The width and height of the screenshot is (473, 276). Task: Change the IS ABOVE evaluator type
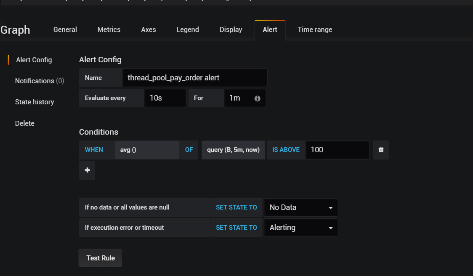pyautogui.click(x=286, y=150)
